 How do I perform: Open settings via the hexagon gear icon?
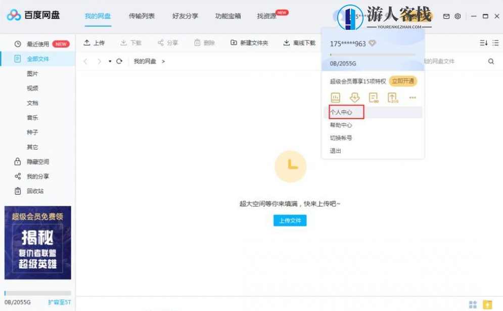point(458,16)
